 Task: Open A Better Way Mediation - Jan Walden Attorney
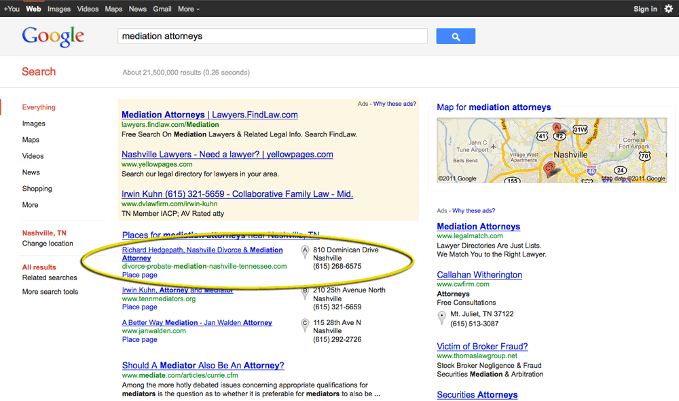tap(197, 323)
